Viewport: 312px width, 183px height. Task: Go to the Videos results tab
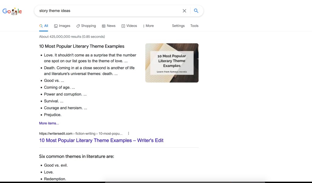(x=129, y=26)
